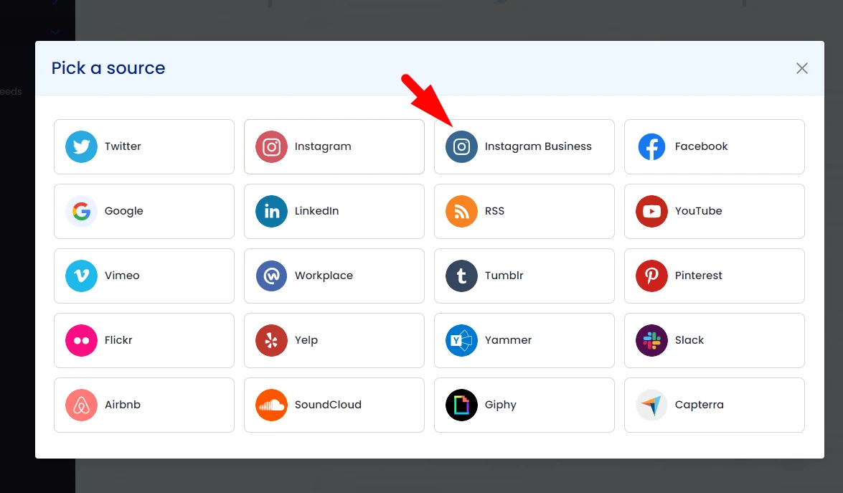The height and width of the screenshot is (493, 843).
Task: Choose the Yelp burst icon source
Action: pyautogui.click(x=271, y=340)
